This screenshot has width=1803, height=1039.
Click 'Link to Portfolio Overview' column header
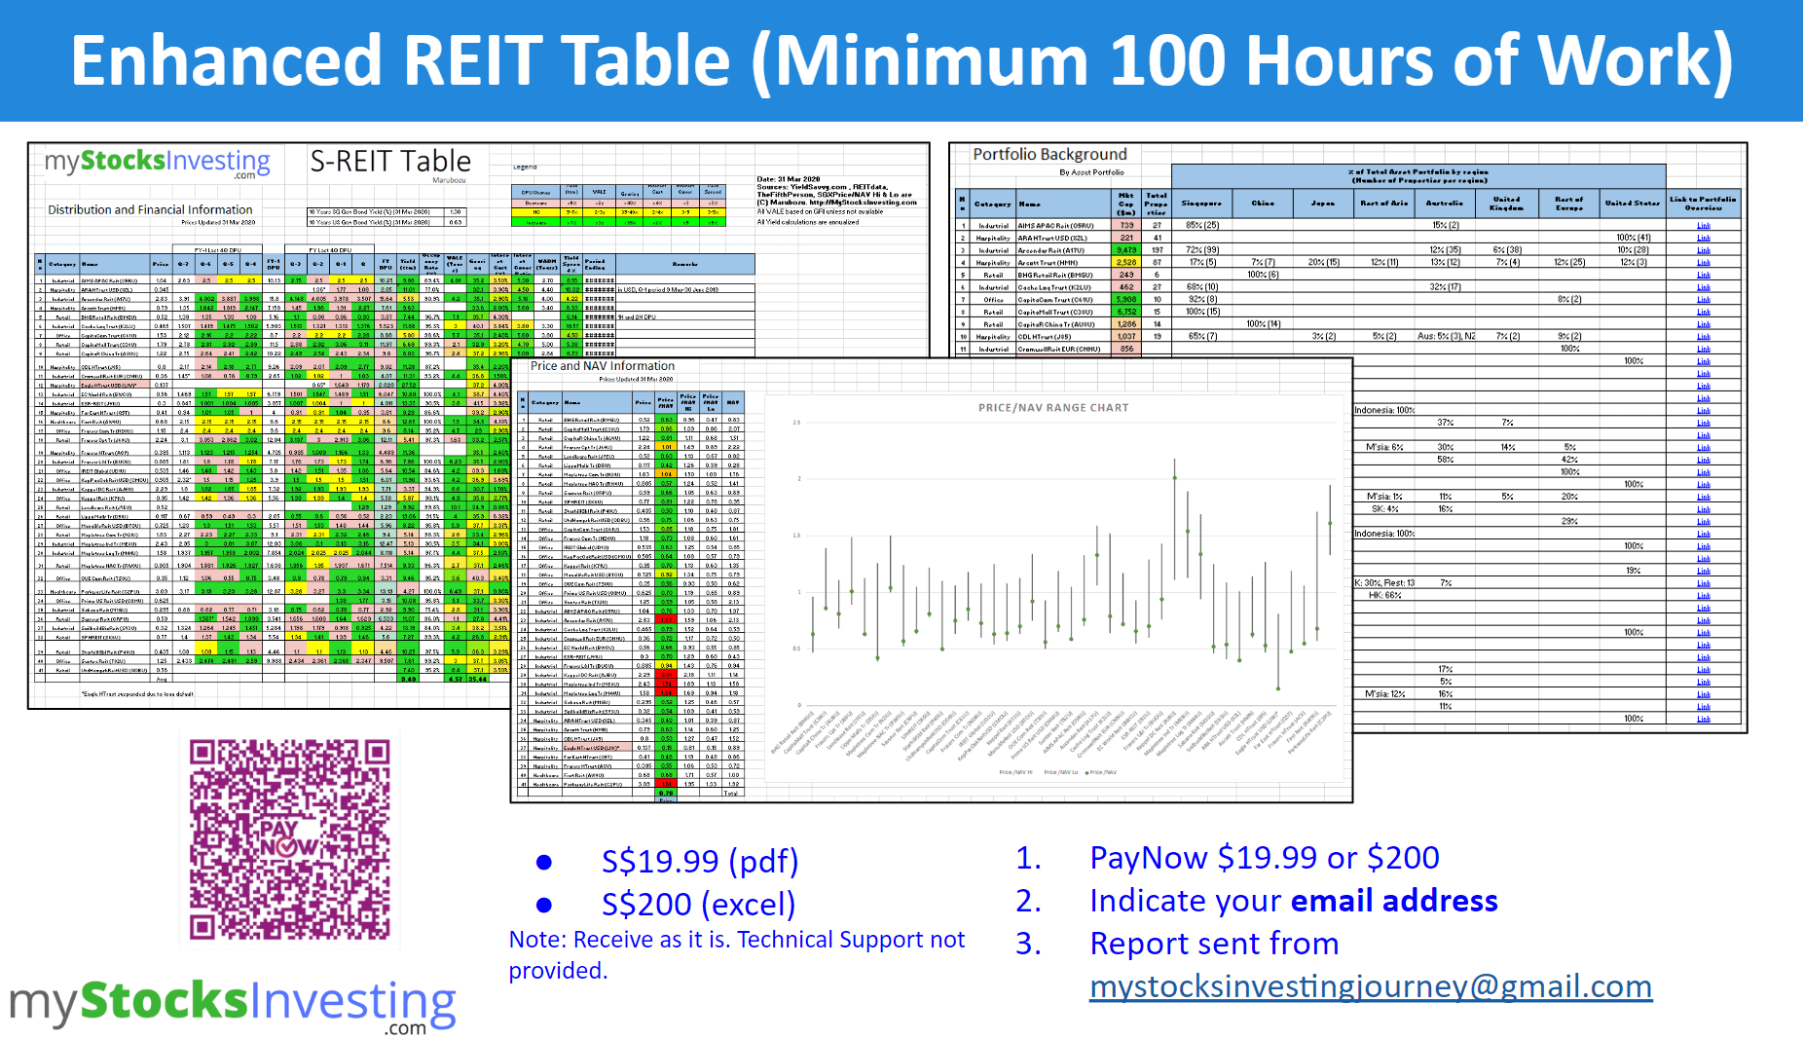(x=1703, y=203)
